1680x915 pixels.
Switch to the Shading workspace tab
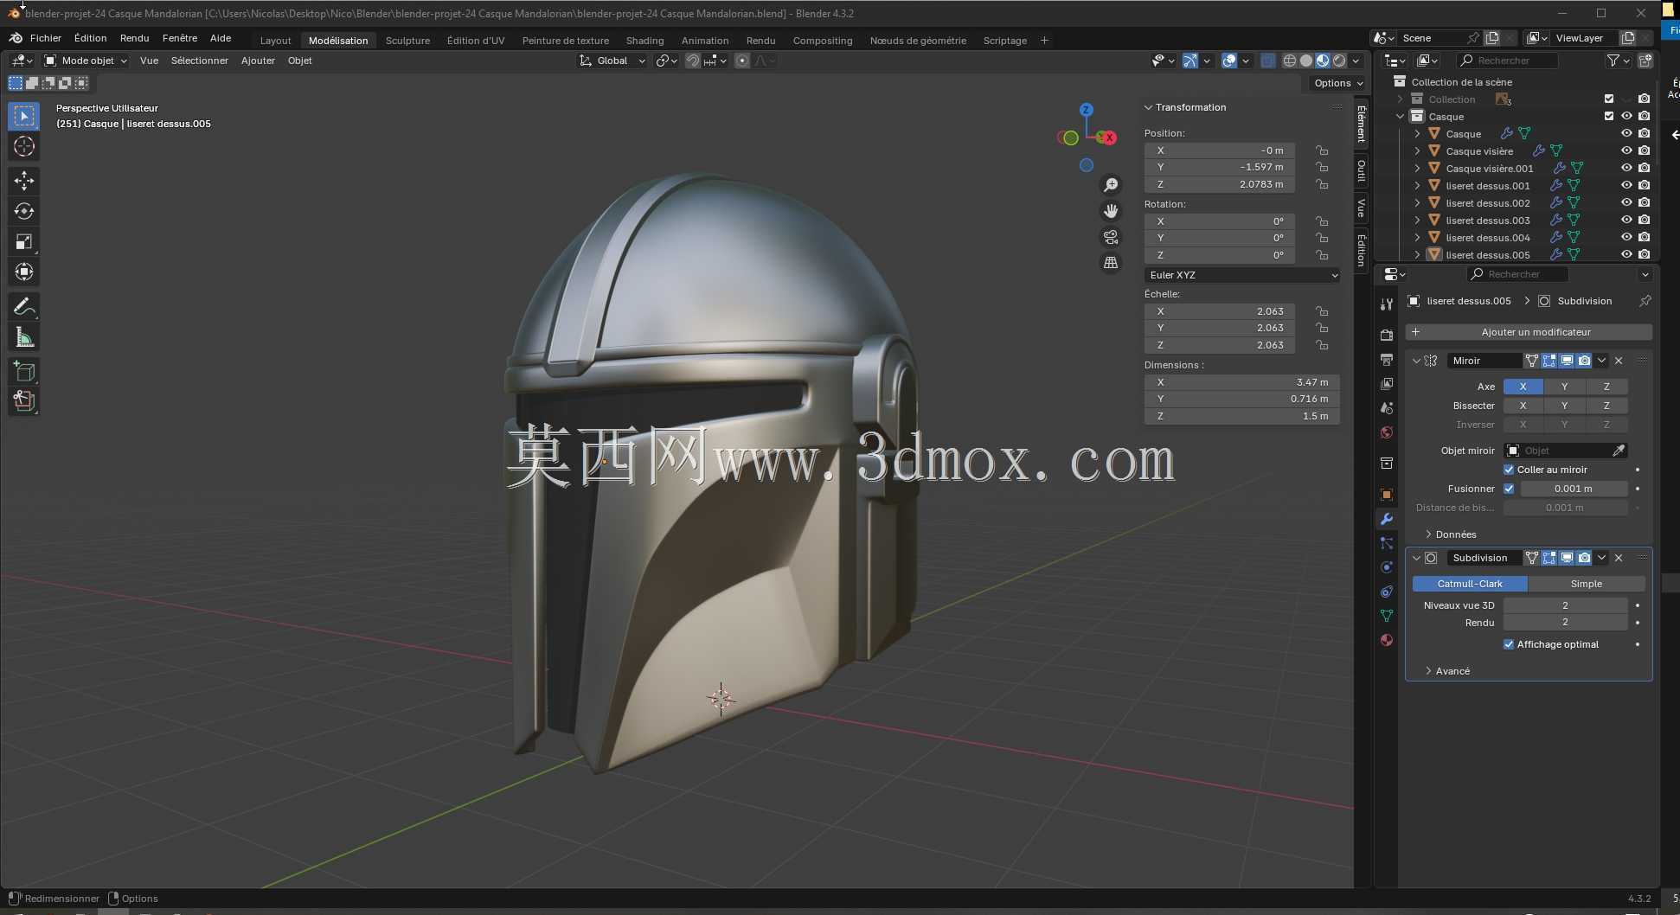point(644,41)
